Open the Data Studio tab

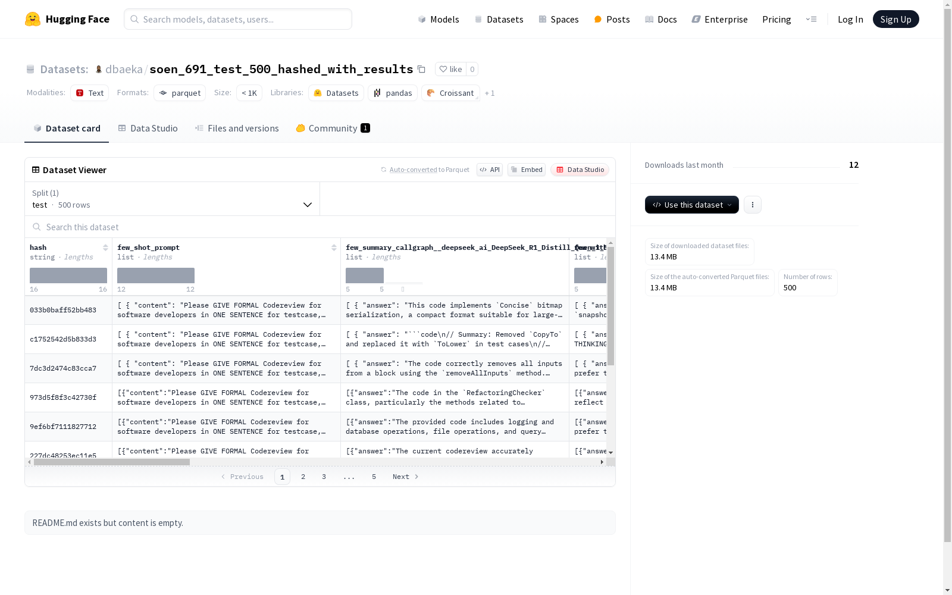pos(148,128)
